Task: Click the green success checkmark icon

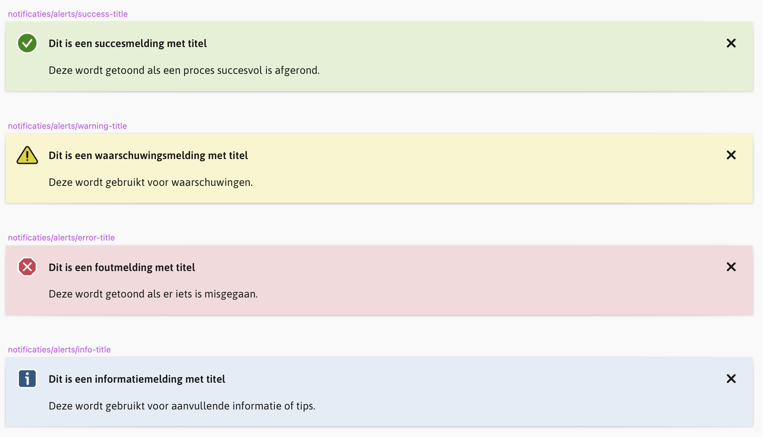Action: [27, 43]
